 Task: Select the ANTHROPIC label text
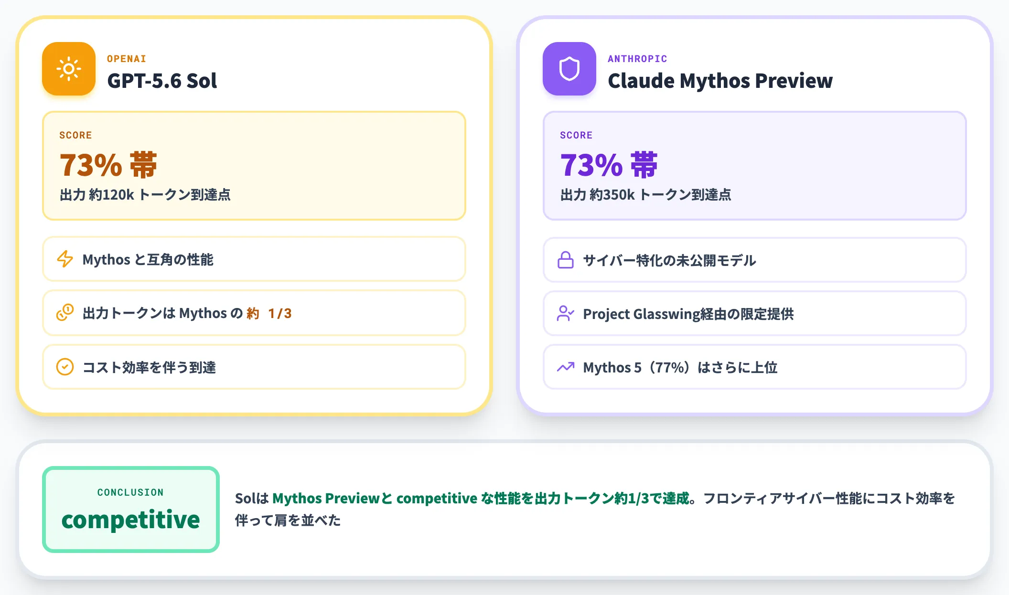tap(637, 59)
